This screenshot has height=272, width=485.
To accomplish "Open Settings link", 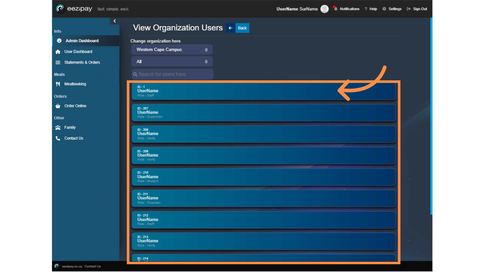I will click(395, 9).
